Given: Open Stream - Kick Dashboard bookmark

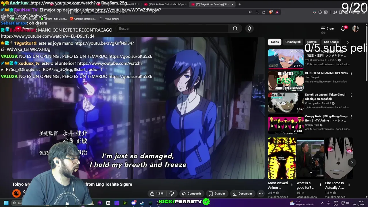Looking at the screenshot, I should point(54,19).
